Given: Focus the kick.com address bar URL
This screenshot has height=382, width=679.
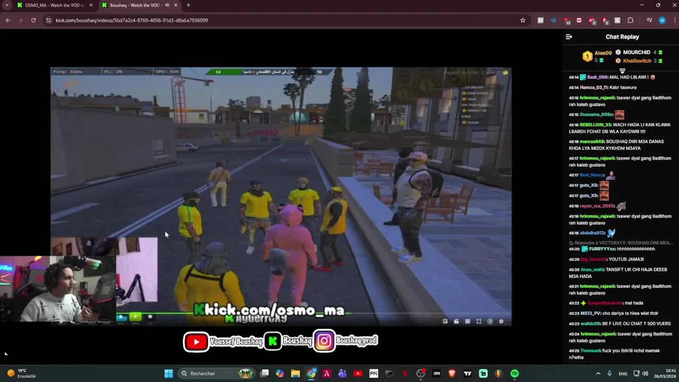Looking at the screenshot, I should (132, 20).
